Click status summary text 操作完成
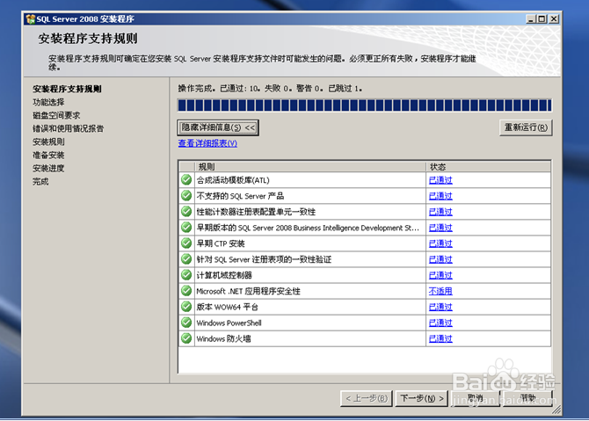Viewport: 589px width, 421px height. 196,89
